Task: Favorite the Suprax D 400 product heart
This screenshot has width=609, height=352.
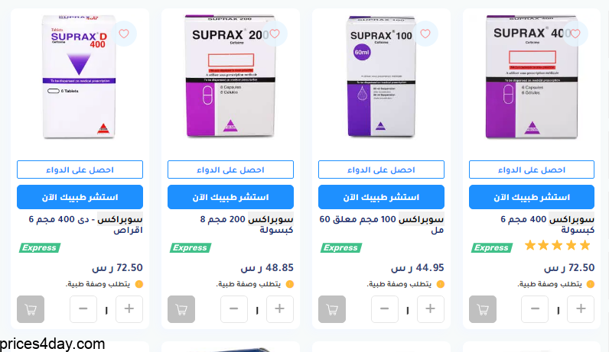Action: point(124,34)
